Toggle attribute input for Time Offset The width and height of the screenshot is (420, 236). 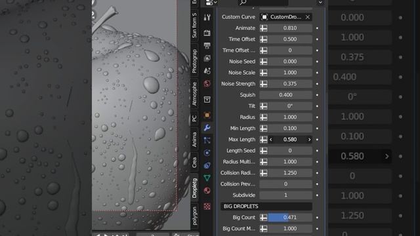(x=264, y=39)
